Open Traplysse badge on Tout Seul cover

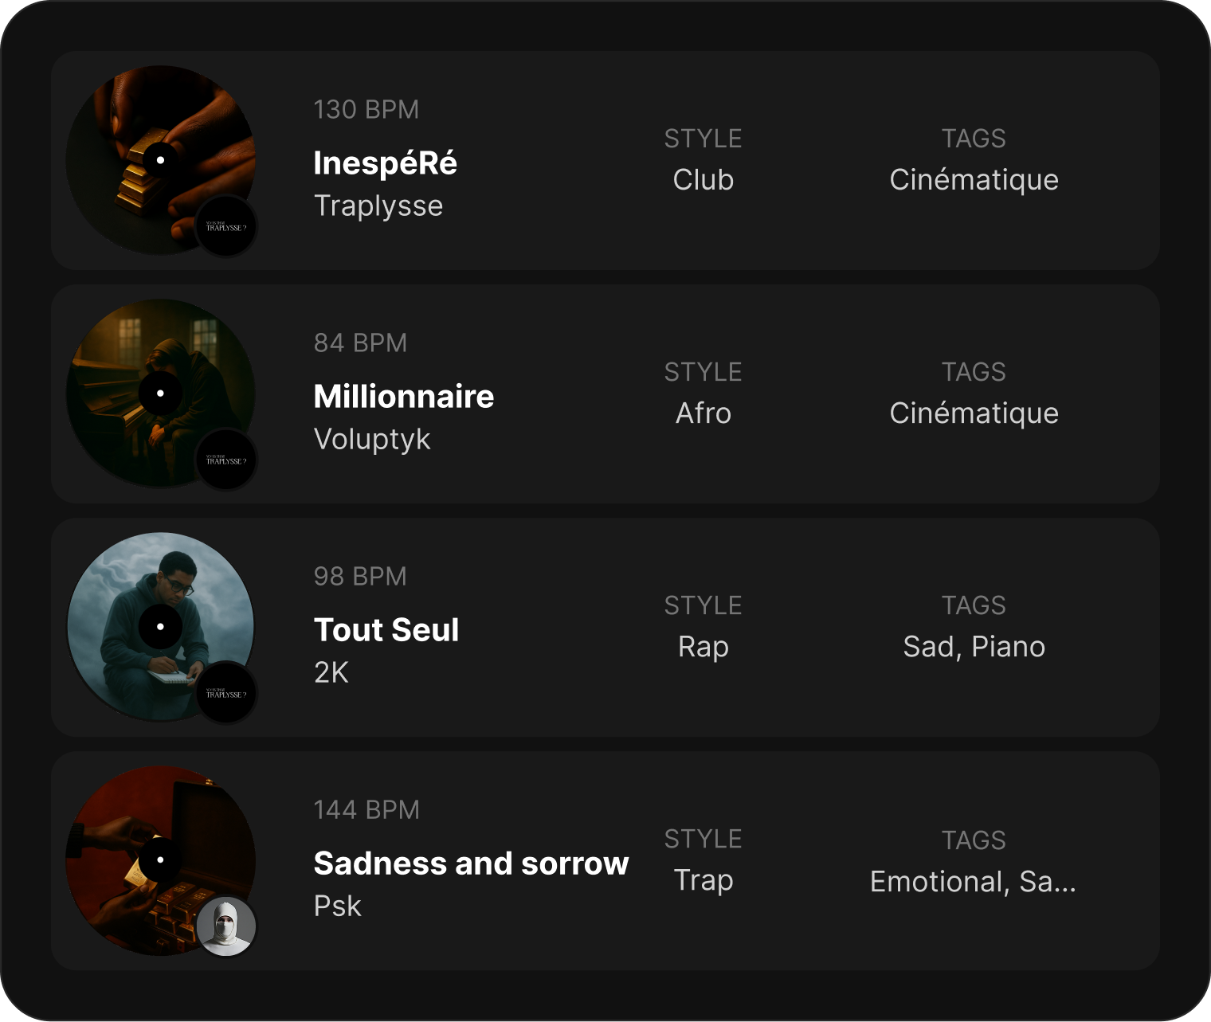226,695
